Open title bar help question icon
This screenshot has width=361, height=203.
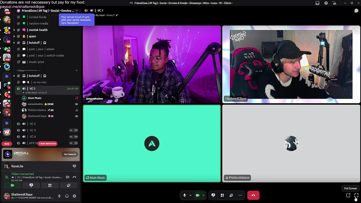pyautogui.click(x=326, y=3)
